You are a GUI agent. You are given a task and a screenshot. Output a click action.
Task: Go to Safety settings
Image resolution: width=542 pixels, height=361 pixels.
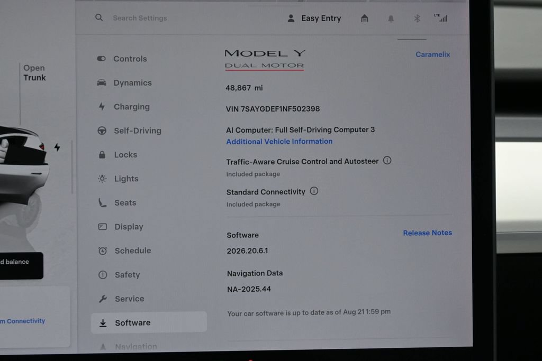coord(119,275)
